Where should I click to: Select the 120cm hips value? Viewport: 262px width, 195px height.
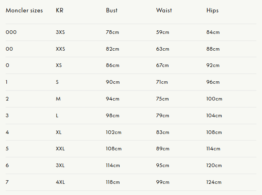point(214,165)
